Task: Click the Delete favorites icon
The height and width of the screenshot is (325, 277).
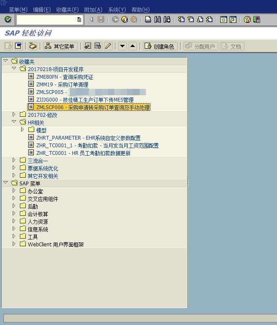Action: pos(98,46)
